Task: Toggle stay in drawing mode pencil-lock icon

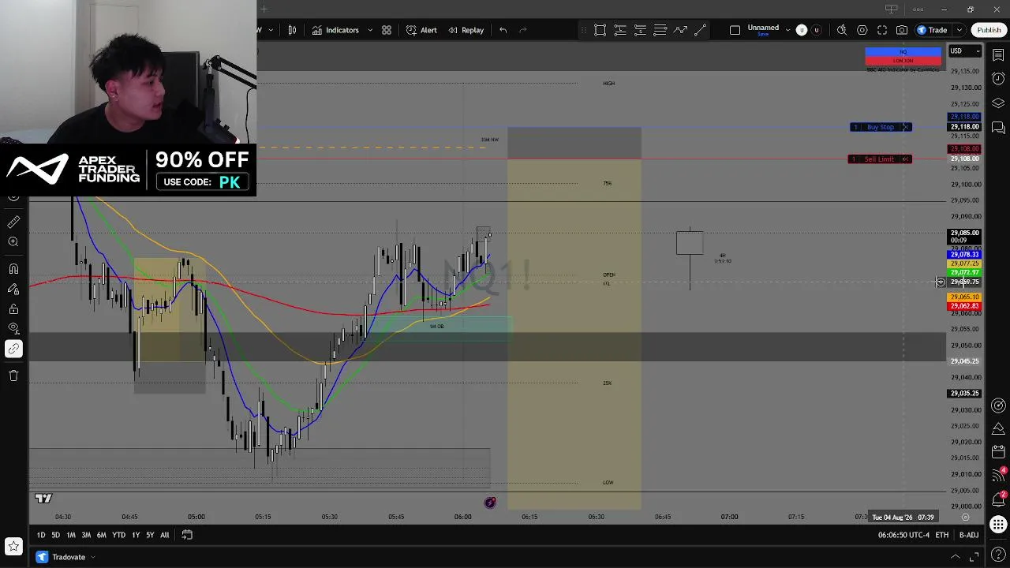Action: 13,289
